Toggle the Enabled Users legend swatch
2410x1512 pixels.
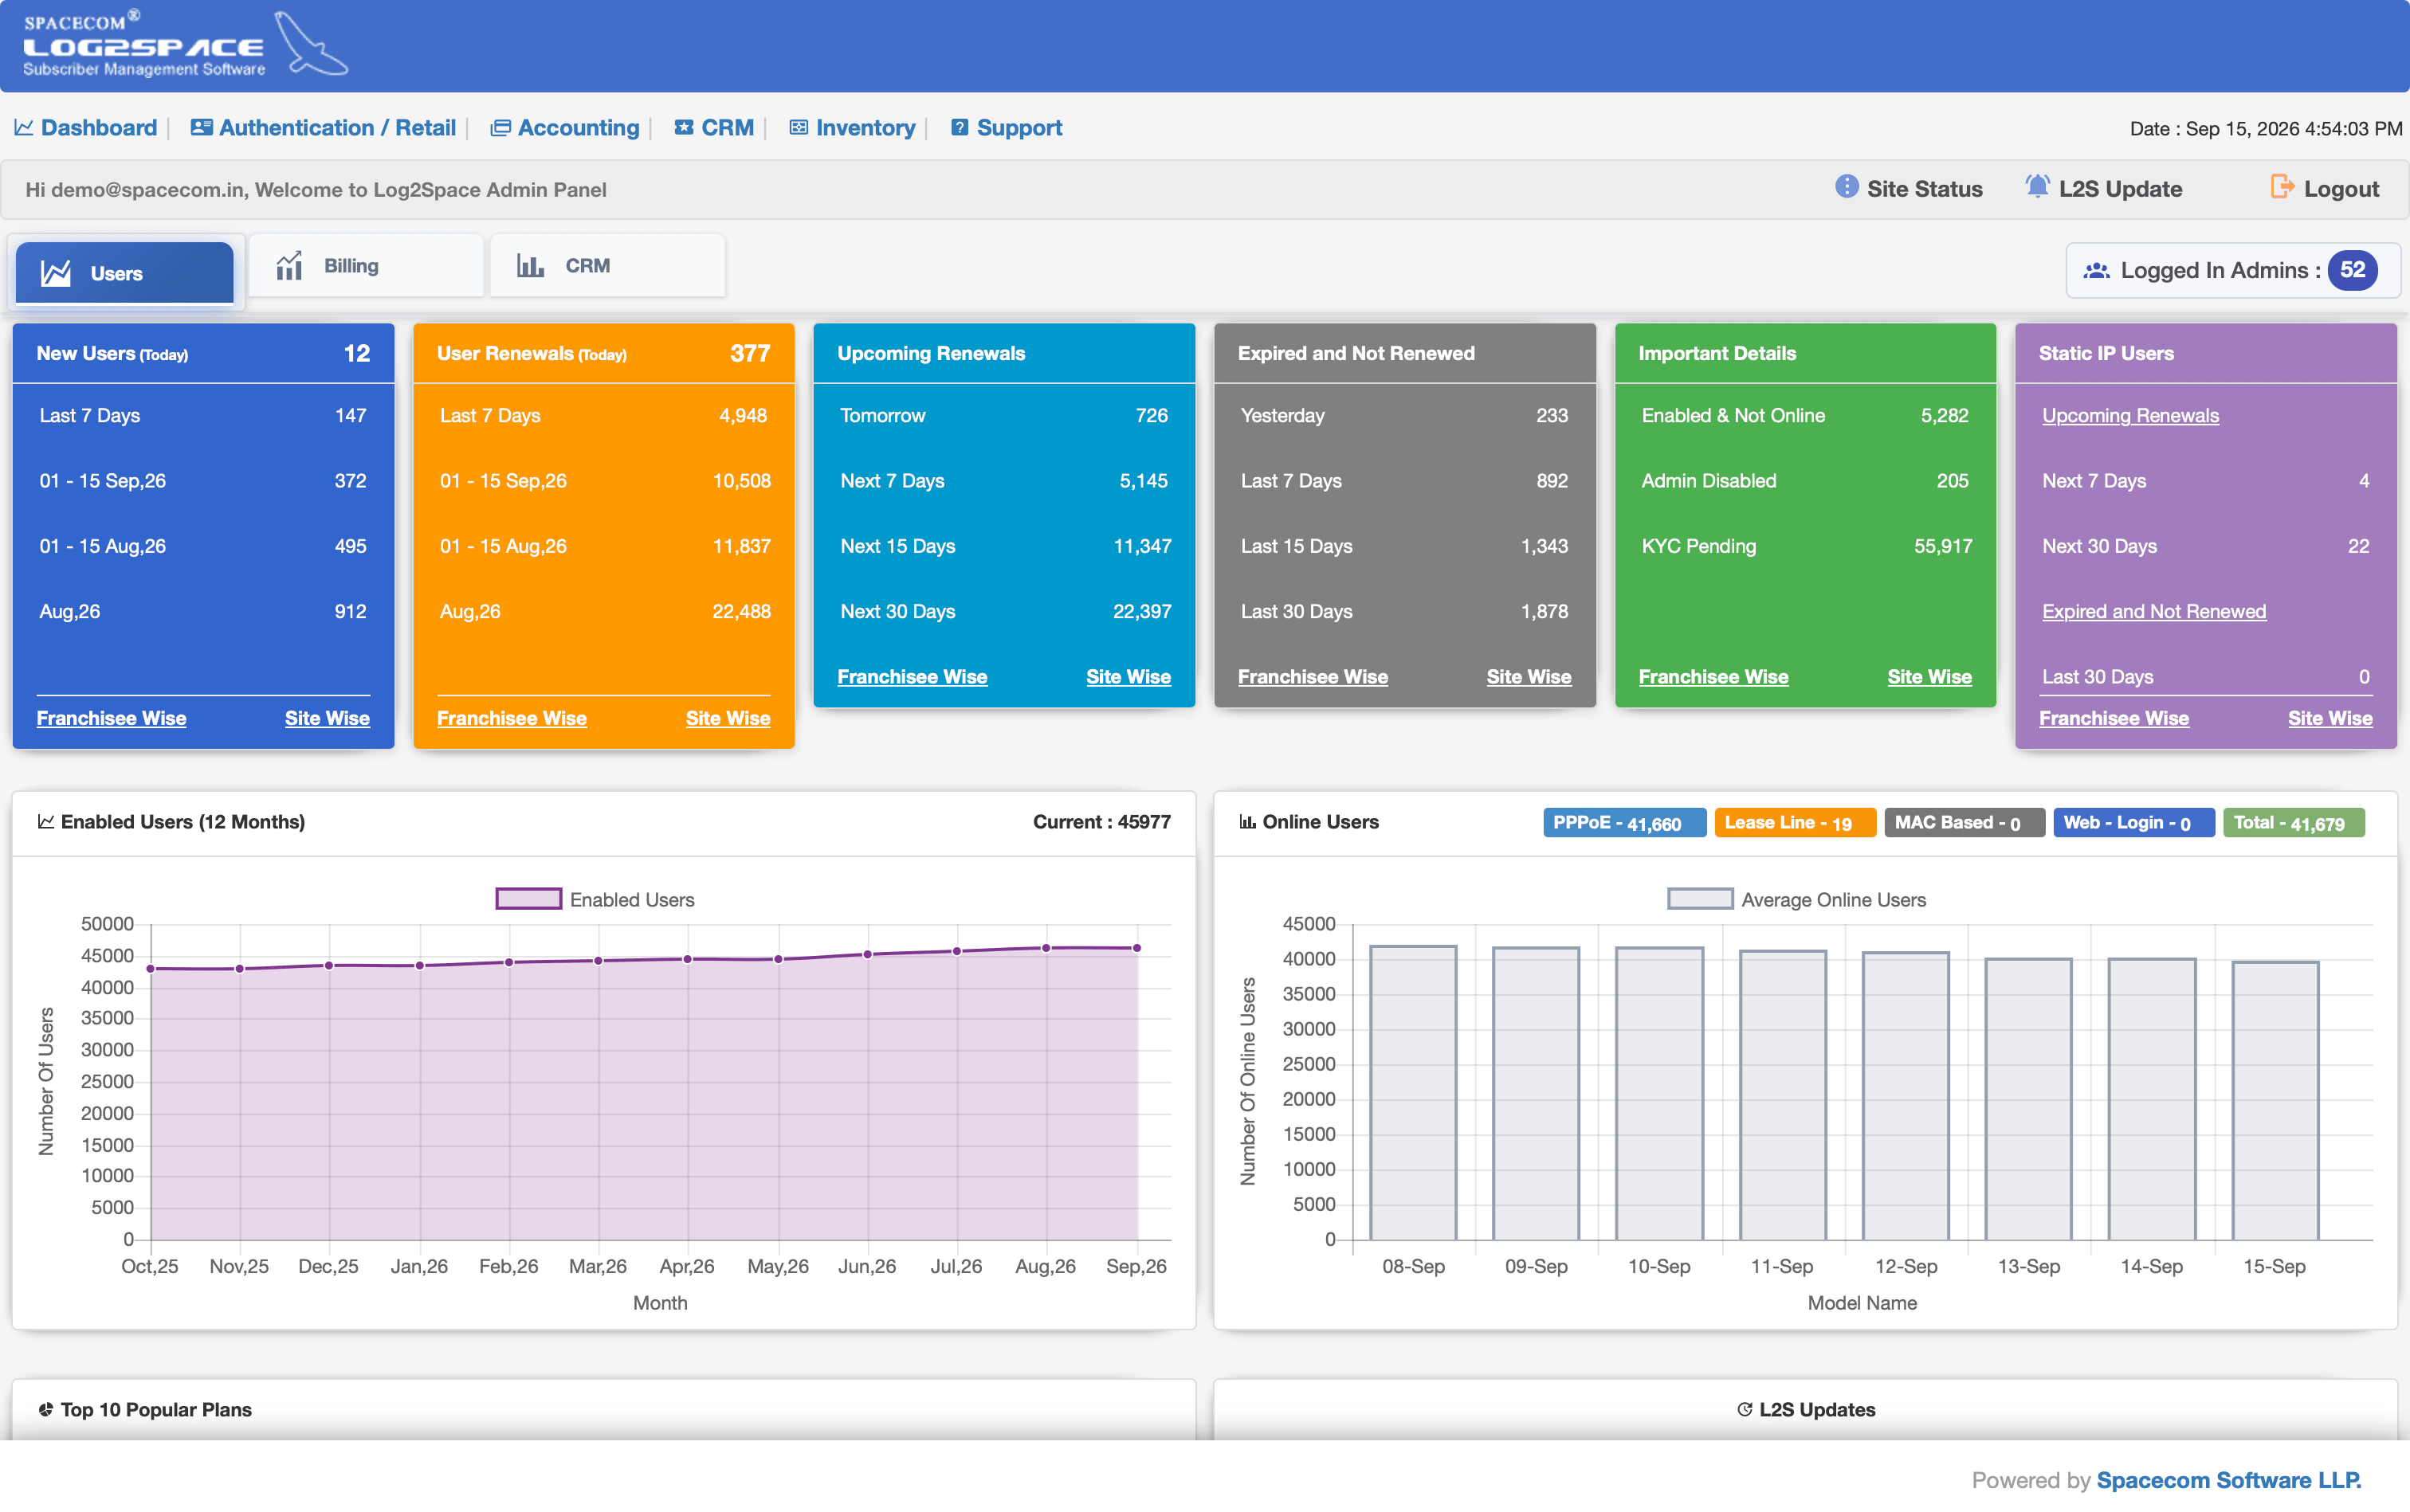(x=528, y=899)
